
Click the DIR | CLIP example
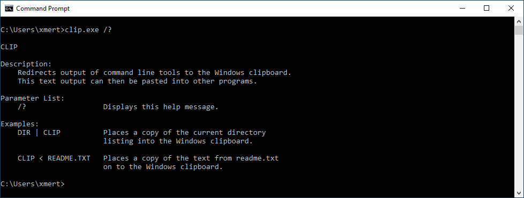(39, 133)
